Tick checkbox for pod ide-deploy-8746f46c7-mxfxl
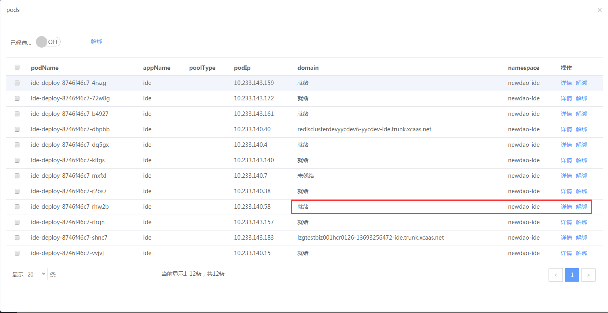608x313 pixels. pos(17,176)
